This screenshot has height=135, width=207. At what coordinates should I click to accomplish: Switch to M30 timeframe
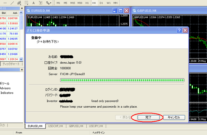click(80, 3)
